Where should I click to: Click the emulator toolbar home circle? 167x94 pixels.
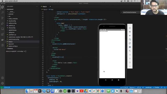pos(130,58)
